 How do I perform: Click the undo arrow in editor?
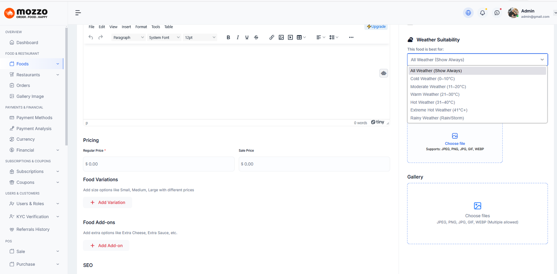(x=91, y=37)
